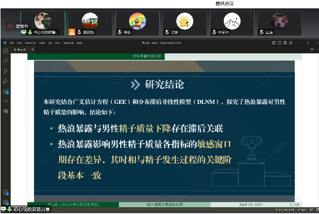Open the Help menu
This screenshot has height=214, width=319.
[79, 43]
